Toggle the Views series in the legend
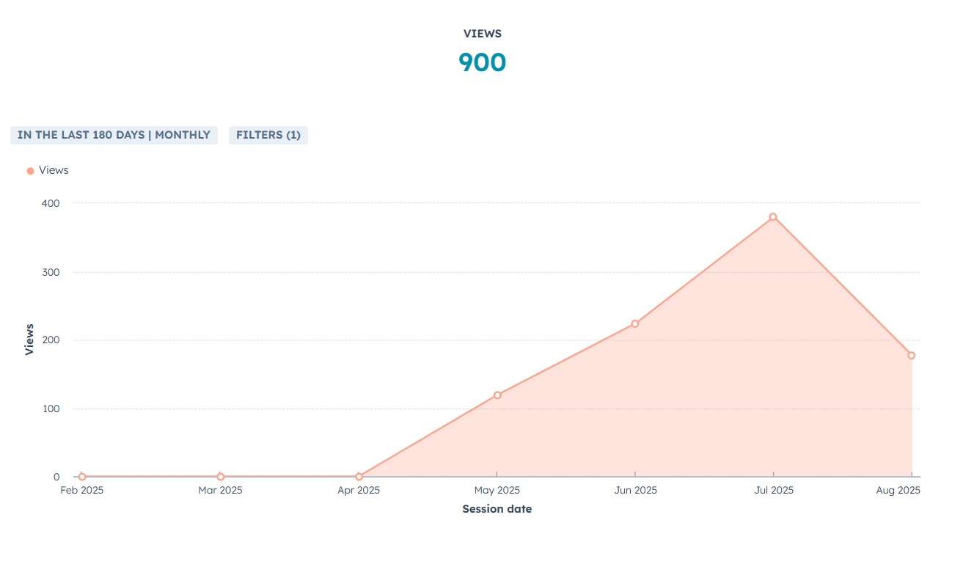Screen dimensions: 974x564 click(x=54, y=170)
